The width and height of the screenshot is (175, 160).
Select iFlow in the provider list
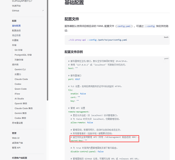click(17, 94)
